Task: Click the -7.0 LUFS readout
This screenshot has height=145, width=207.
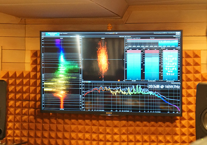Action: coord(170,64)
